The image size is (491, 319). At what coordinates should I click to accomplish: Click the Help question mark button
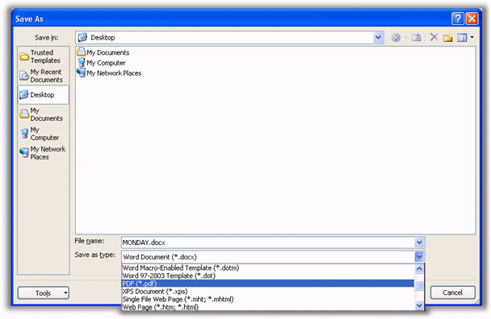(458, 19)
